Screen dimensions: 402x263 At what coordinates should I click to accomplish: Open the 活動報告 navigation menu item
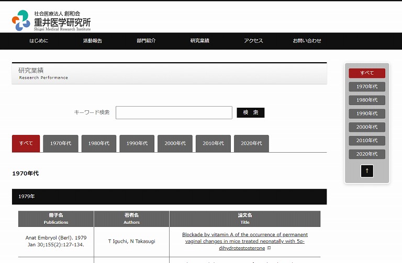(x=93, y=41)
